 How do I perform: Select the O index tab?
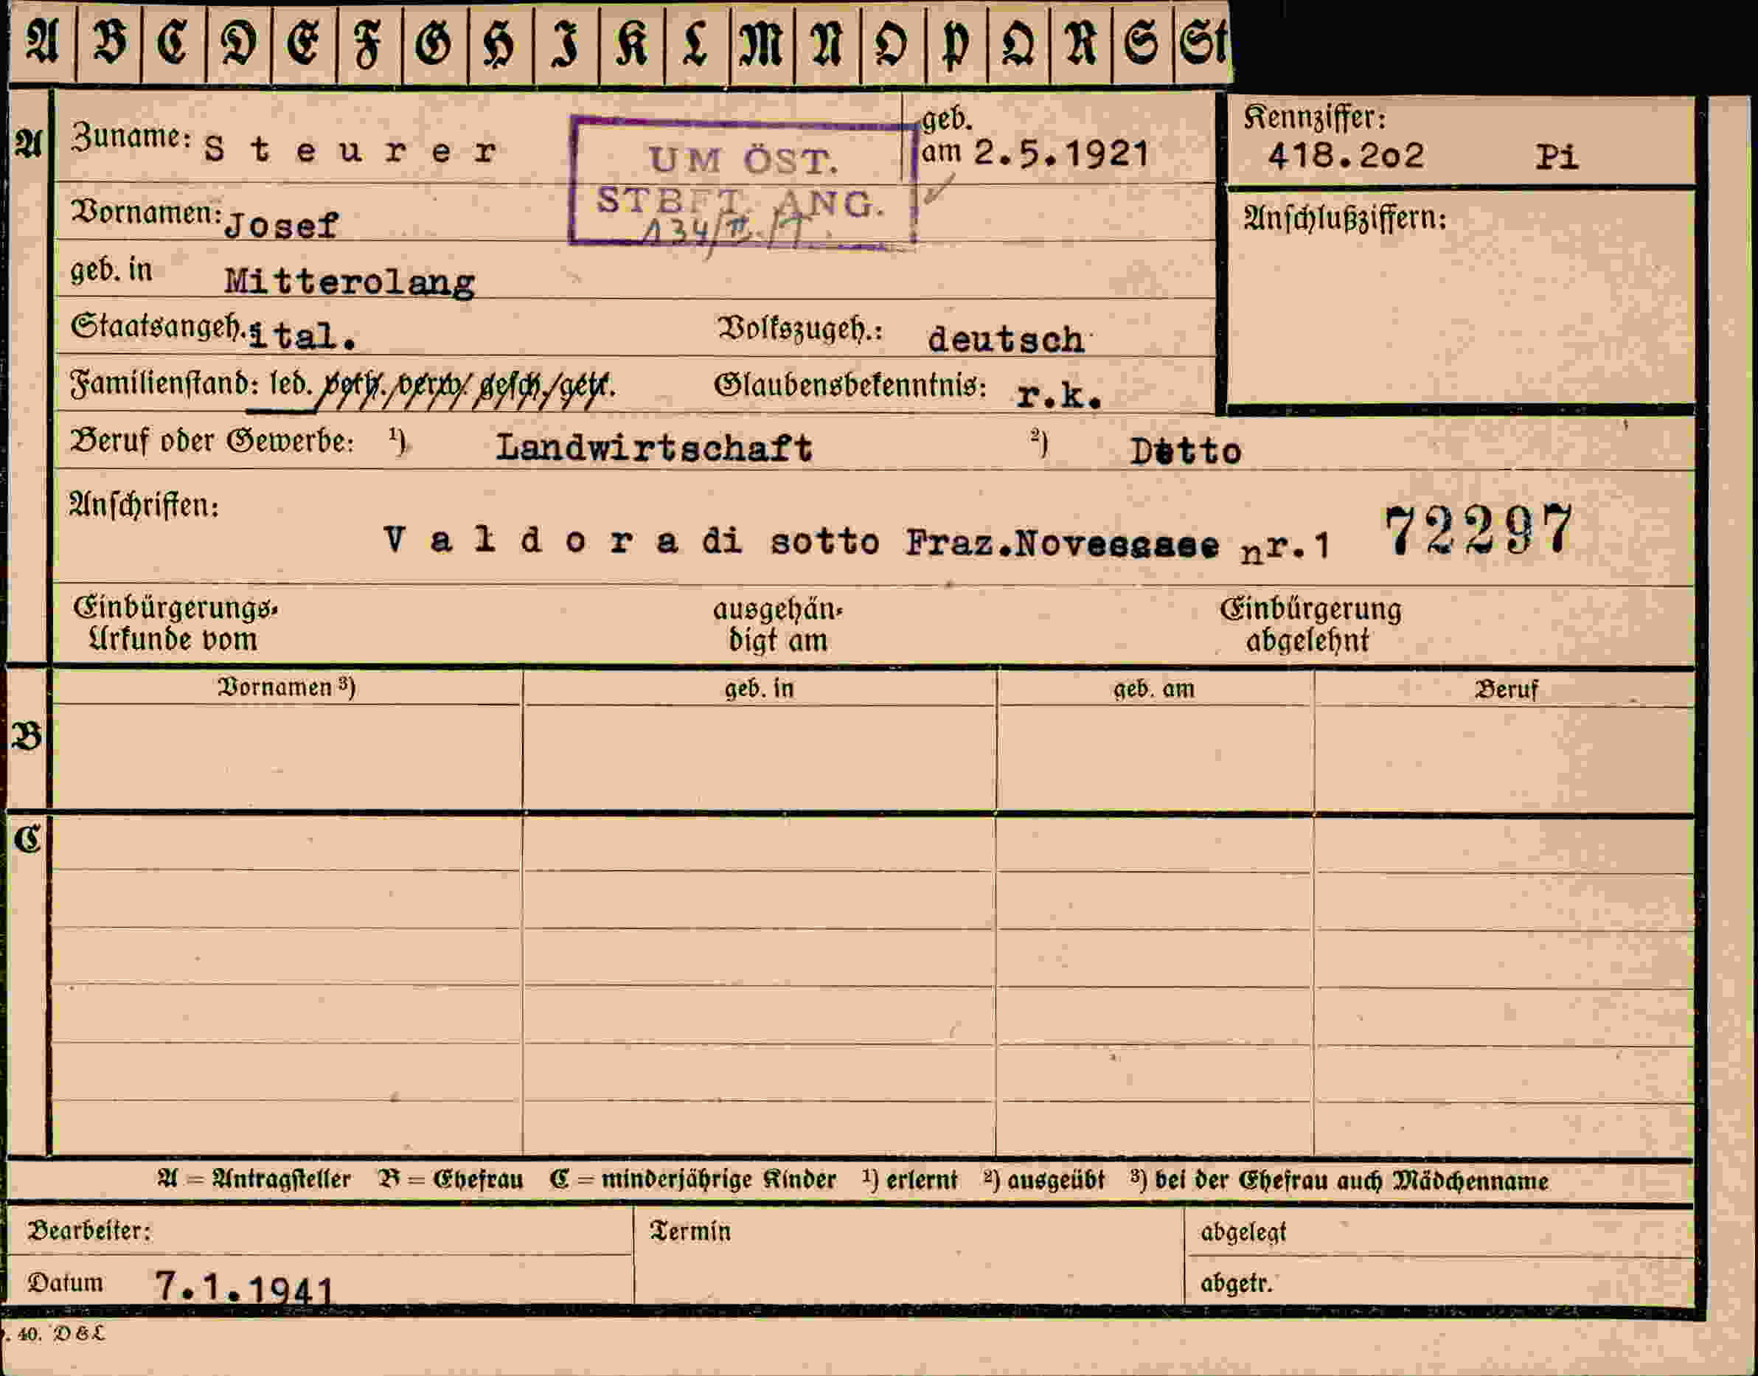coord(894,43)
